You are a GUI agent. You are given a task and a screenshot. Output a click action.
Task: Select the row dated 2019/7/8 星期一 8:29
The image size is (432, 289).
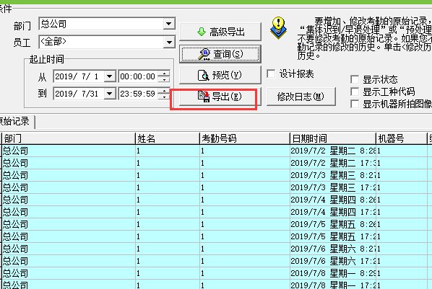216,273
